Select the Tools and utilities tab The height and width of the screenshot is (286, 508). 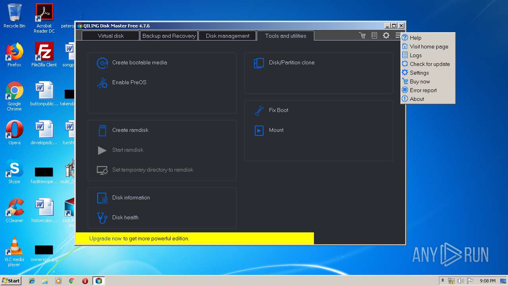pyautogui.click(x=285, y=36)
